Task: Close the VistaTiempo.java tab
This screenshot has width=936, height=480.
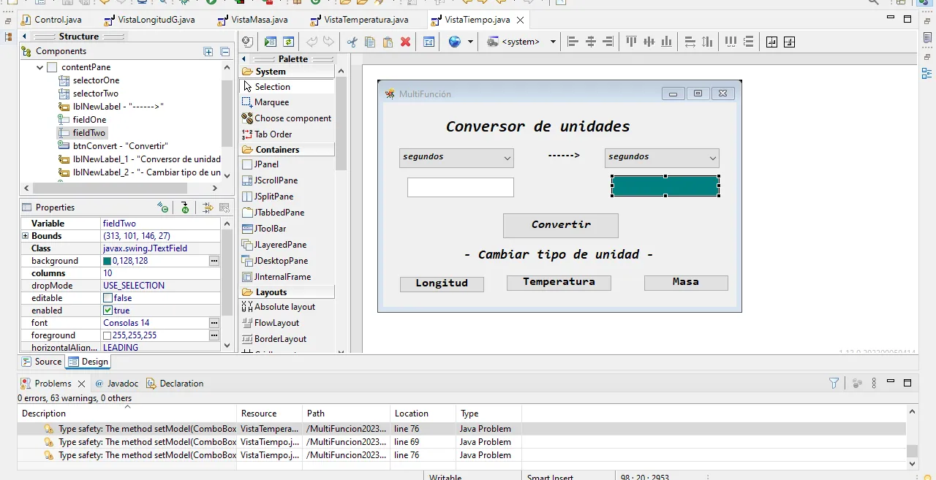Action: pyautogui.click(x=519, y=20)
